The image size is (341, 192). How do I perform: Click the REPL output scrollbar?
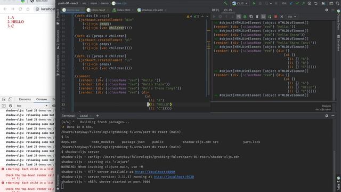pyautogui.click(x=334, y=89)
